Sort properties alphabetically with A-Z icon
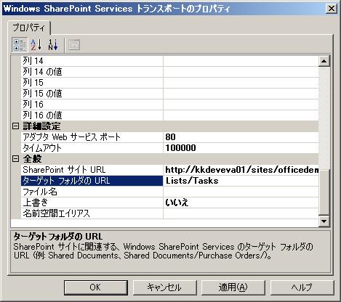 (x=36, y=45)
